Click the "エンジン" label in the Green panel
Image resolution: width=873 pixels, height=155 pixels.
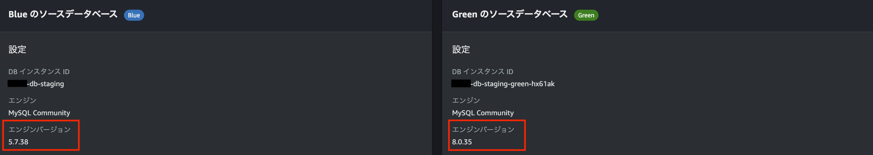[466, 100]
